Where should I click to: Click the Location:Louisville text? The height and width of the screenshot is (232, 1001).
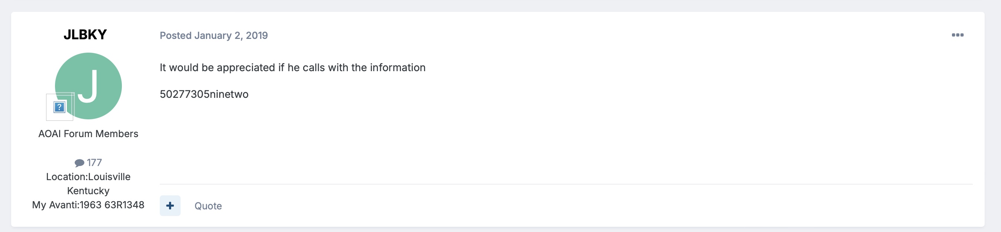(88, 177)
